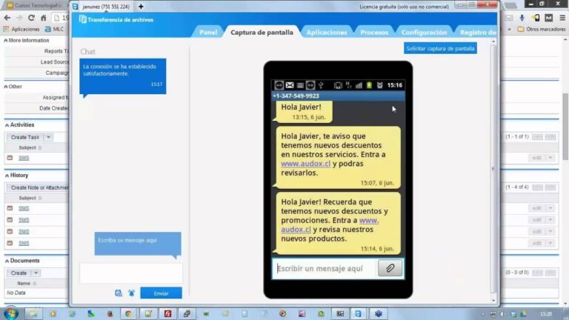The image size is (569, 320).
Task: Open the Otros marcadores folder
Action: (542, 29)
